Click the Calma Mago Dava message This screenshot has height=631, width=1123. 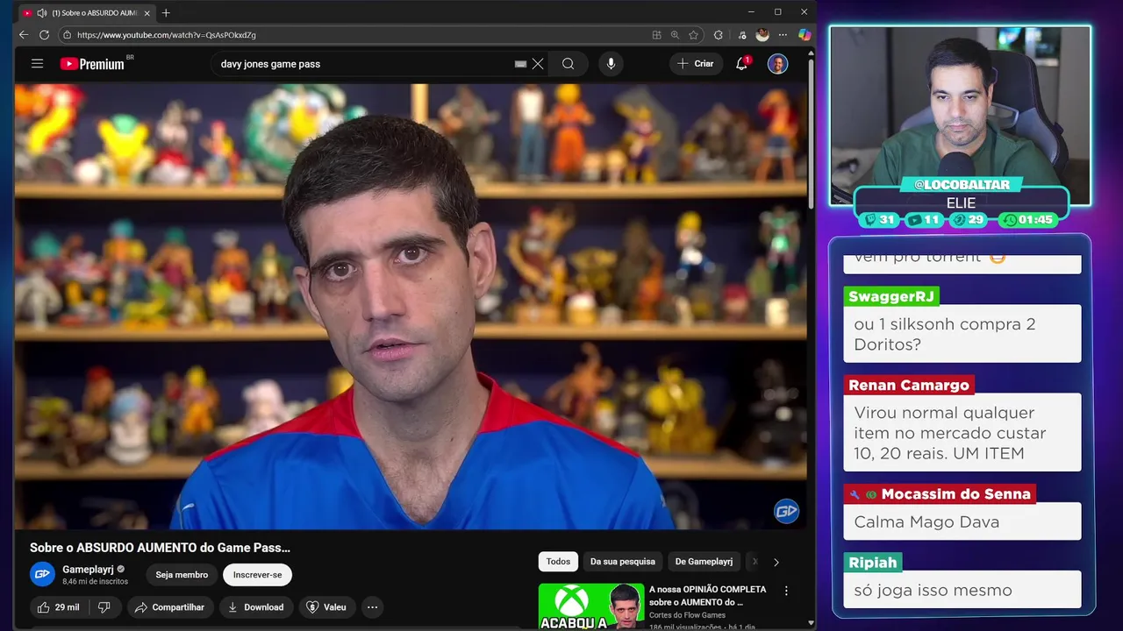point(962,521)
